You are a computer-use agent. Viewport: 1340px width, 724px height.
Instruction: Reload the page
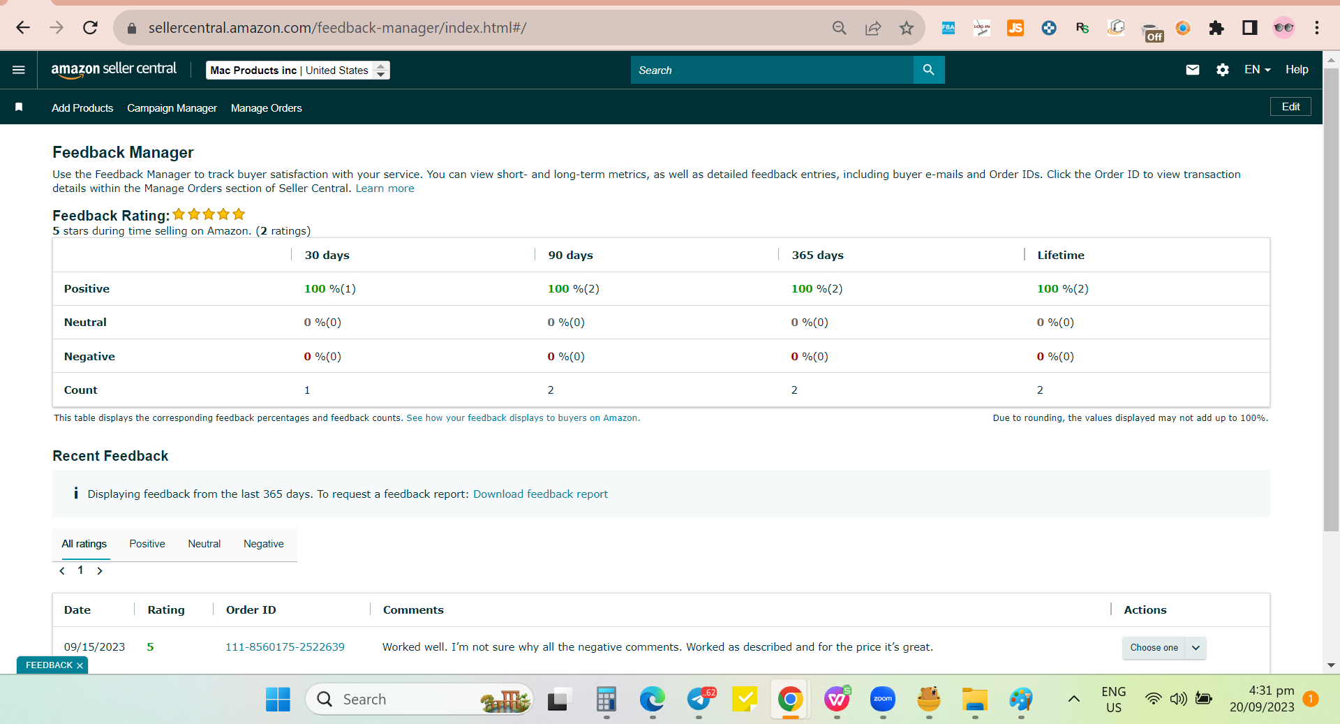(x=90, y=28)
